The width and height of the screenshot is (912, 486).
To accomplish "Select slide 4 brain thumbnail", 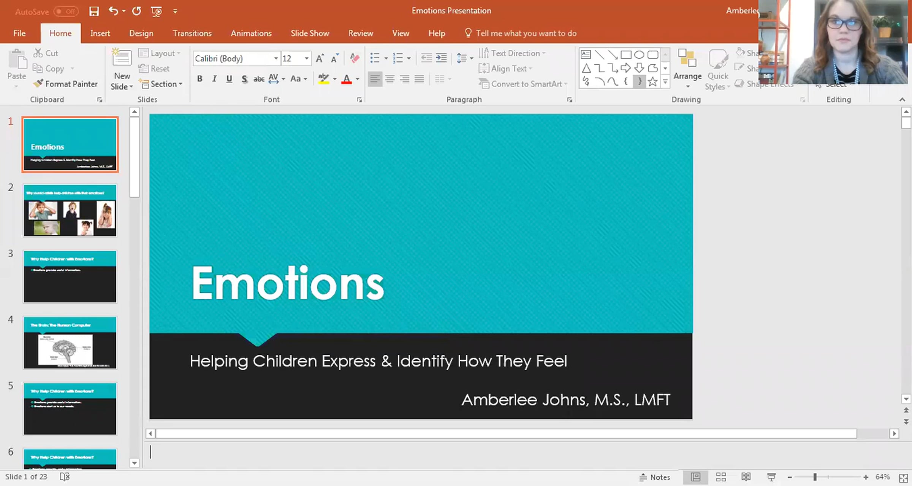I will (x=70, y=343).
